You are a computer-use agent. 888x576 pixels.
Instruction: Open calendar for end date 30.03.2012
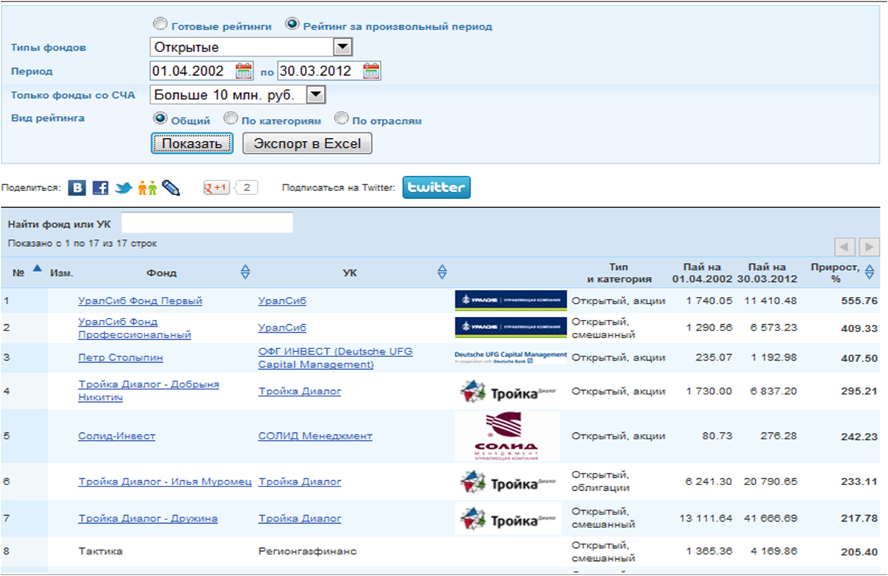371,71
